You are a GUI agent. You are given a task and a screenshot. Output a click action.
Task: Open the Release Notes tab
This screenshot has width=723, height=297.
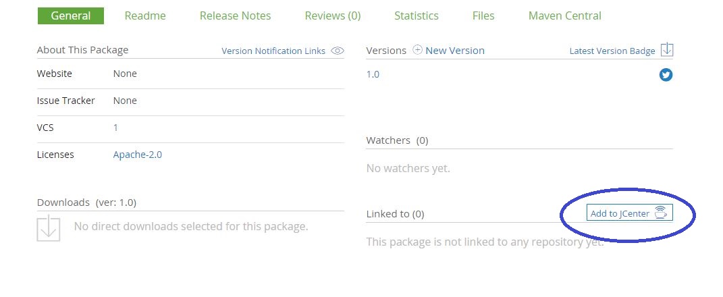tap(236, 16)
